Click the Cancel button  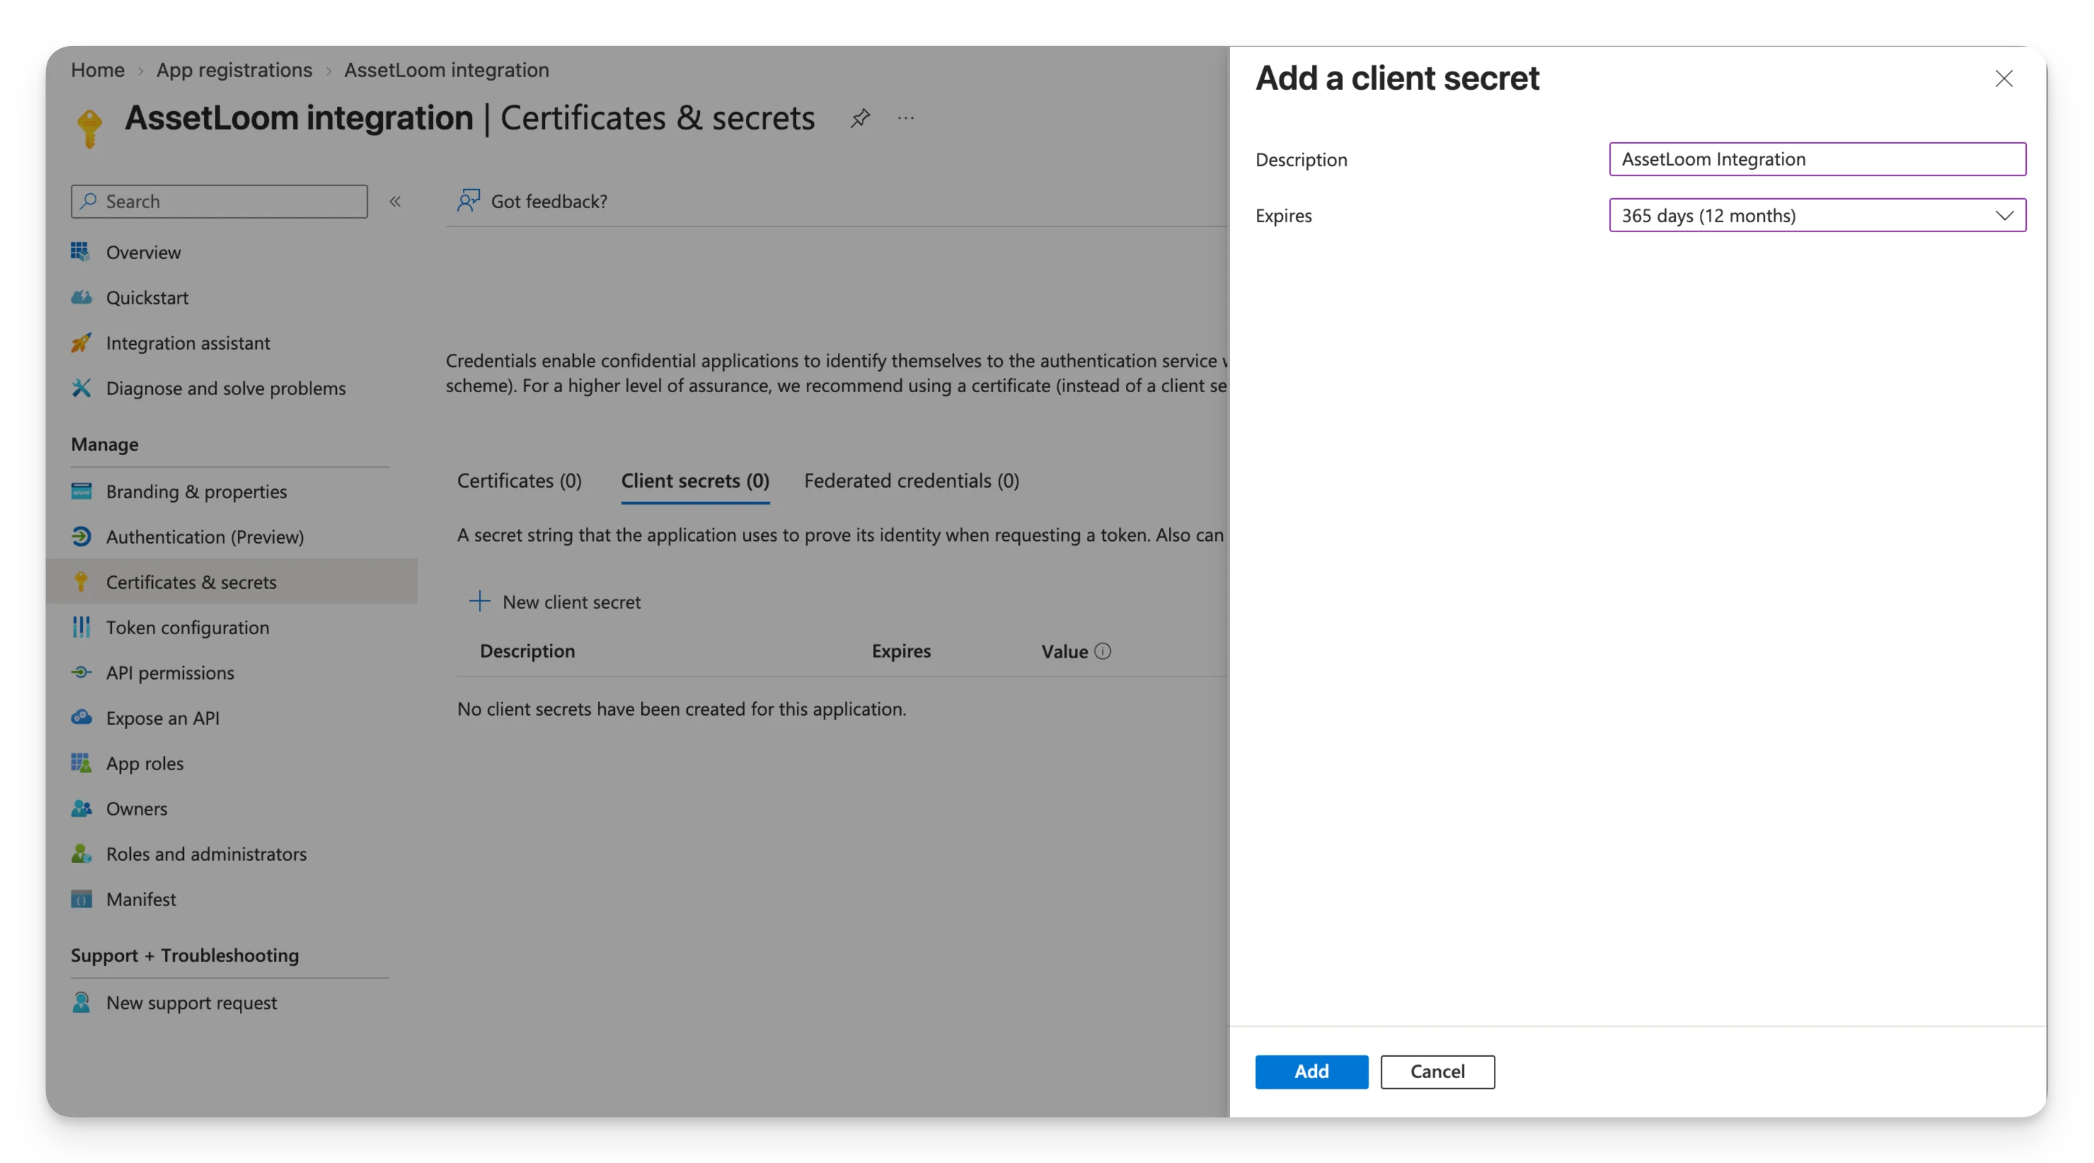(x=1437, y=1071)
